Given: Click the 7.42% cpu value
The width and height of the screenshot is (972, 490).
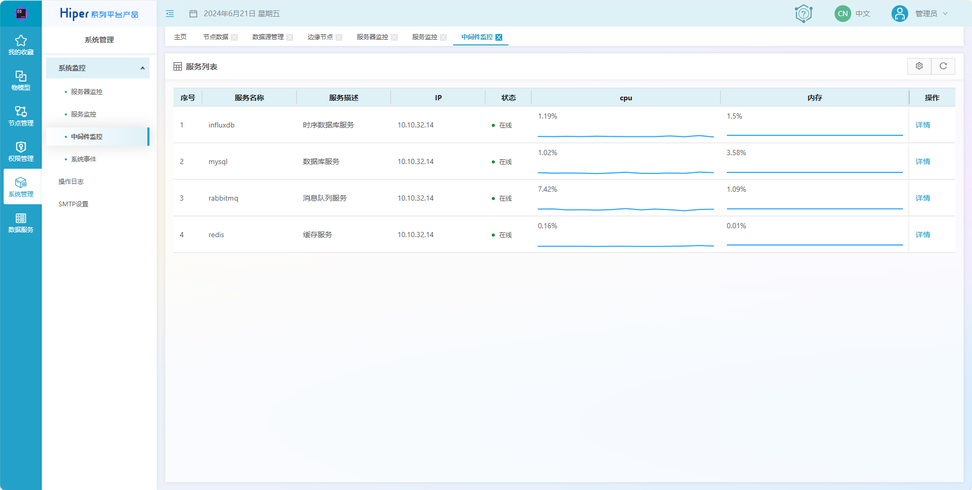Looking at the screenshot, I should tap(548, 189).
